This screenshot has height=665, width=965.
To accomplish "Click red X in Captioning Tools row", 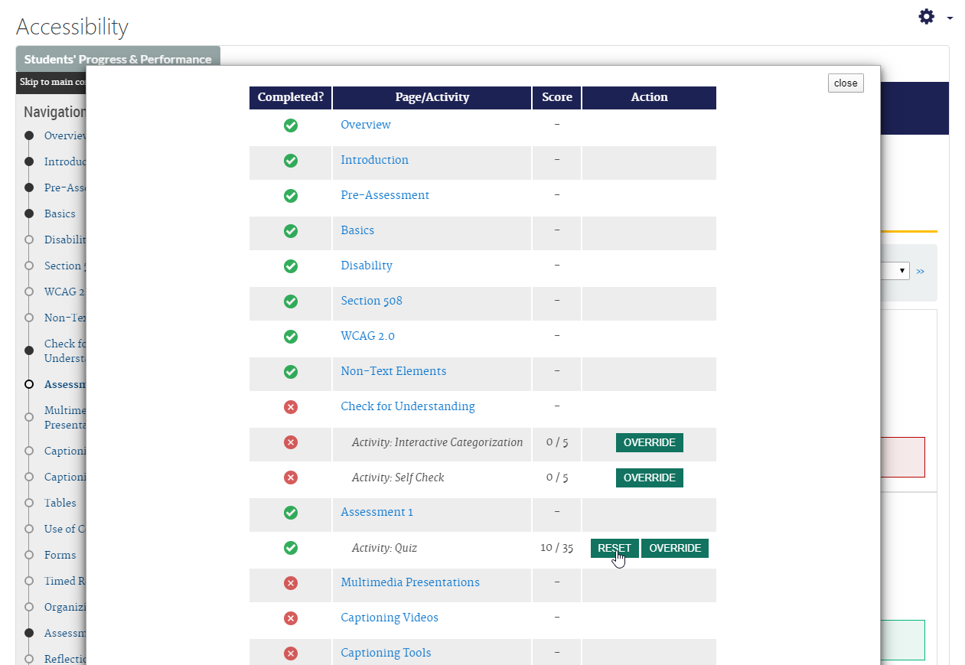I will (x=291, y=654).
